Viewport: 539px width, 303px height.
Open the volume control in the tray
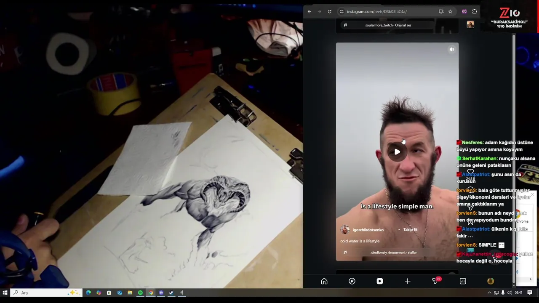coord(510,293)
